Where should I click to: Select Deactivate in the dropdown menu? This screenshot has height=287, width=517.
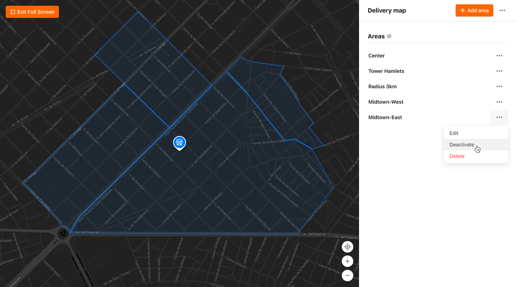coord(462,145)
